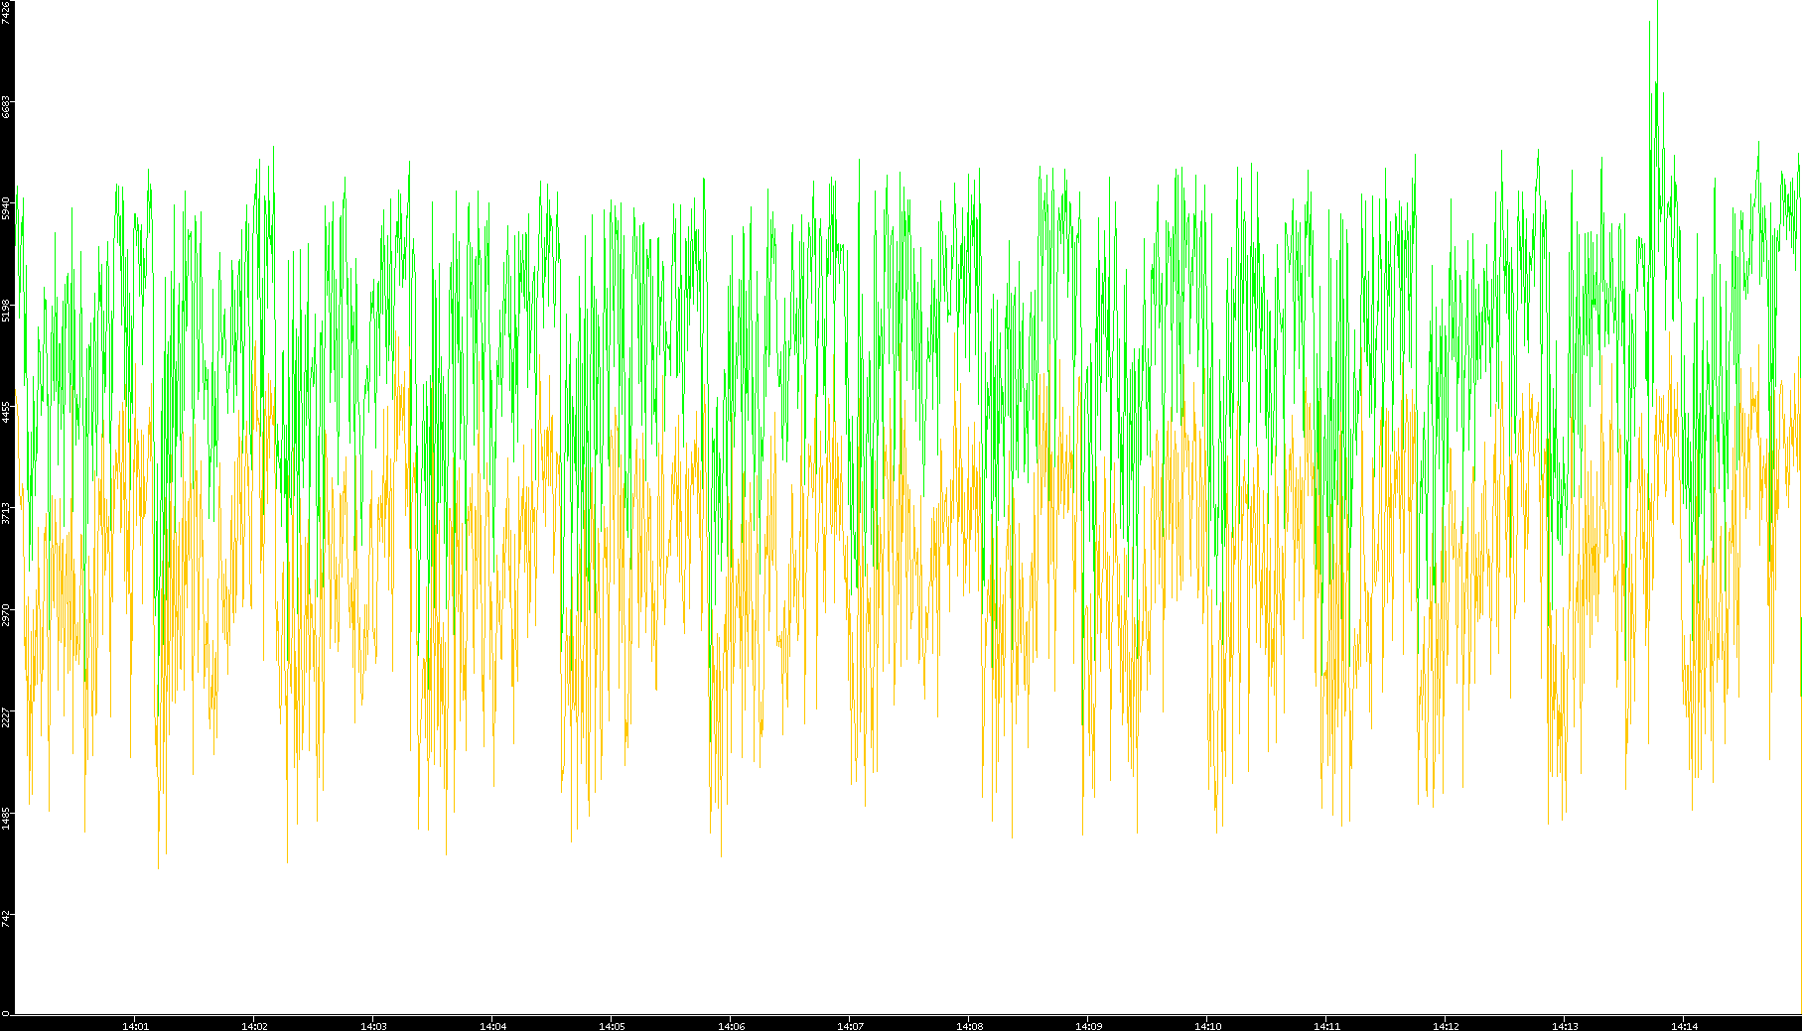Screen dimensions: 1802x1031
Task: Select the 6683 value on vertical axis
Action: pyautogui.click(x=6, y=106)
